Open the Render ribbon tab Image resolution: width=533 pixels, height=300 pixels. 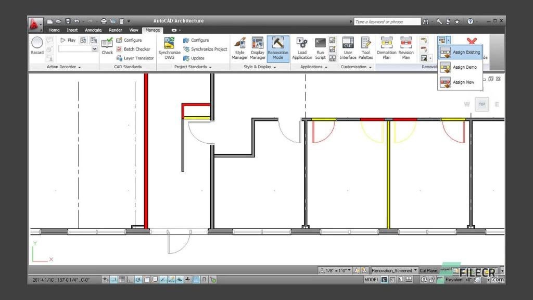(x=115, y=30)
